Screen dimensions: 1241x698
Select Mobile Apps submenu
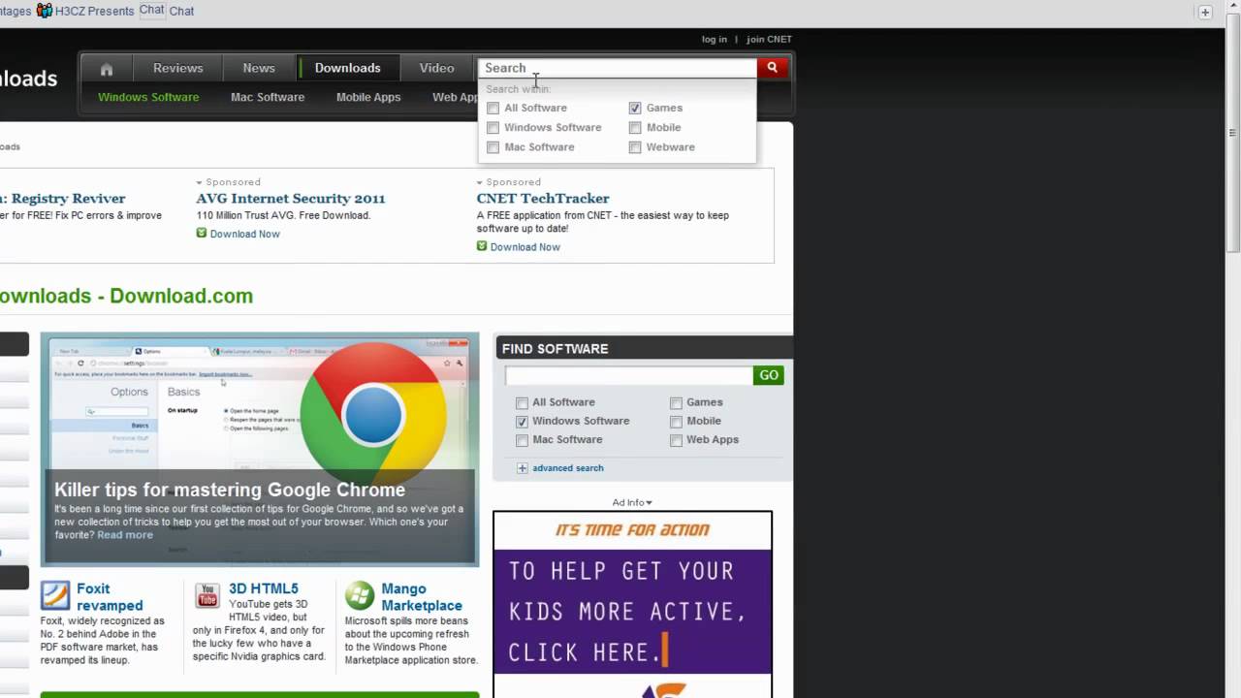point(368,97)
